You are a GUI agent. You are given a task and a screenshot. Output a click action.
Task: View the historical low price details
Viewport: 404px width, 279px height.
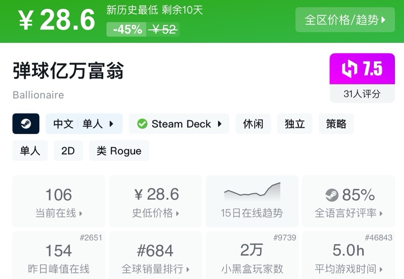point(155,201)
